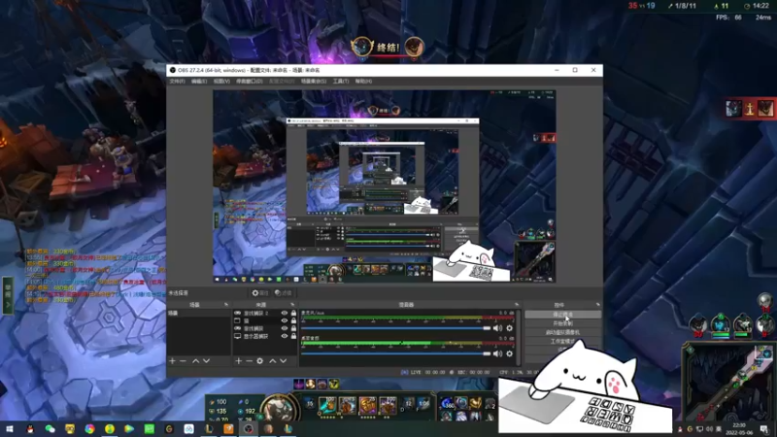Screen dimensions: 777x437
Task: Add a new source with the plus button in the Sources panel
Action: pos(238,361)
